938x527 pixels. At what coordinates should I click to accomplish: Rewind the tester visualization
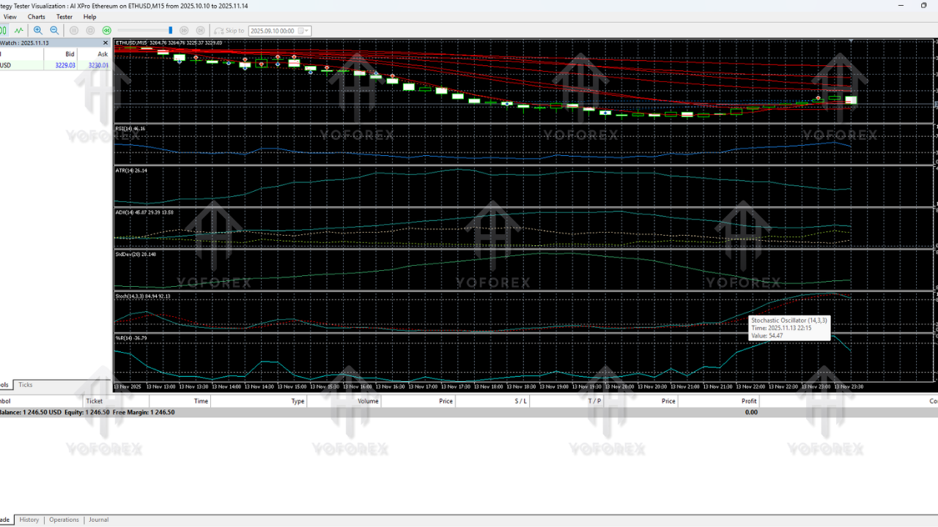click(106, 30)
